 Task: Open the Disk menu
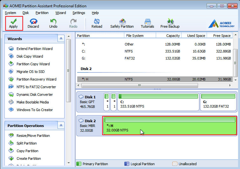click(x=25, y=13)
